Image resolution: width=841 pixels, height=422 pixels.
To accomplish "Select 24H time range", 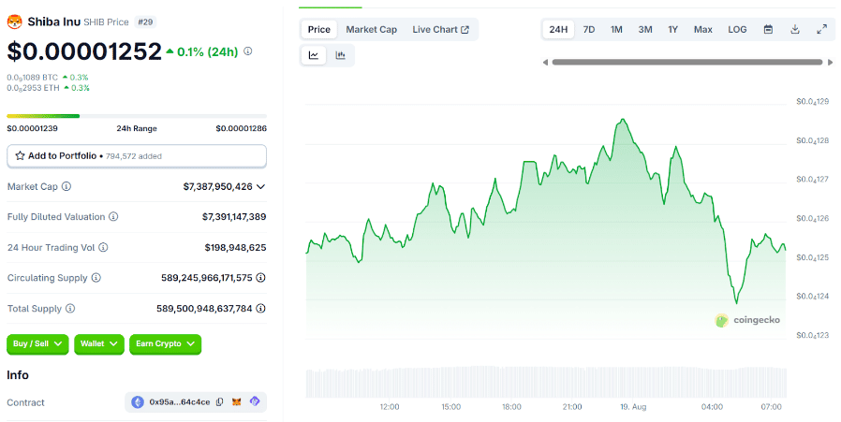I will click(x=558, y=30).
